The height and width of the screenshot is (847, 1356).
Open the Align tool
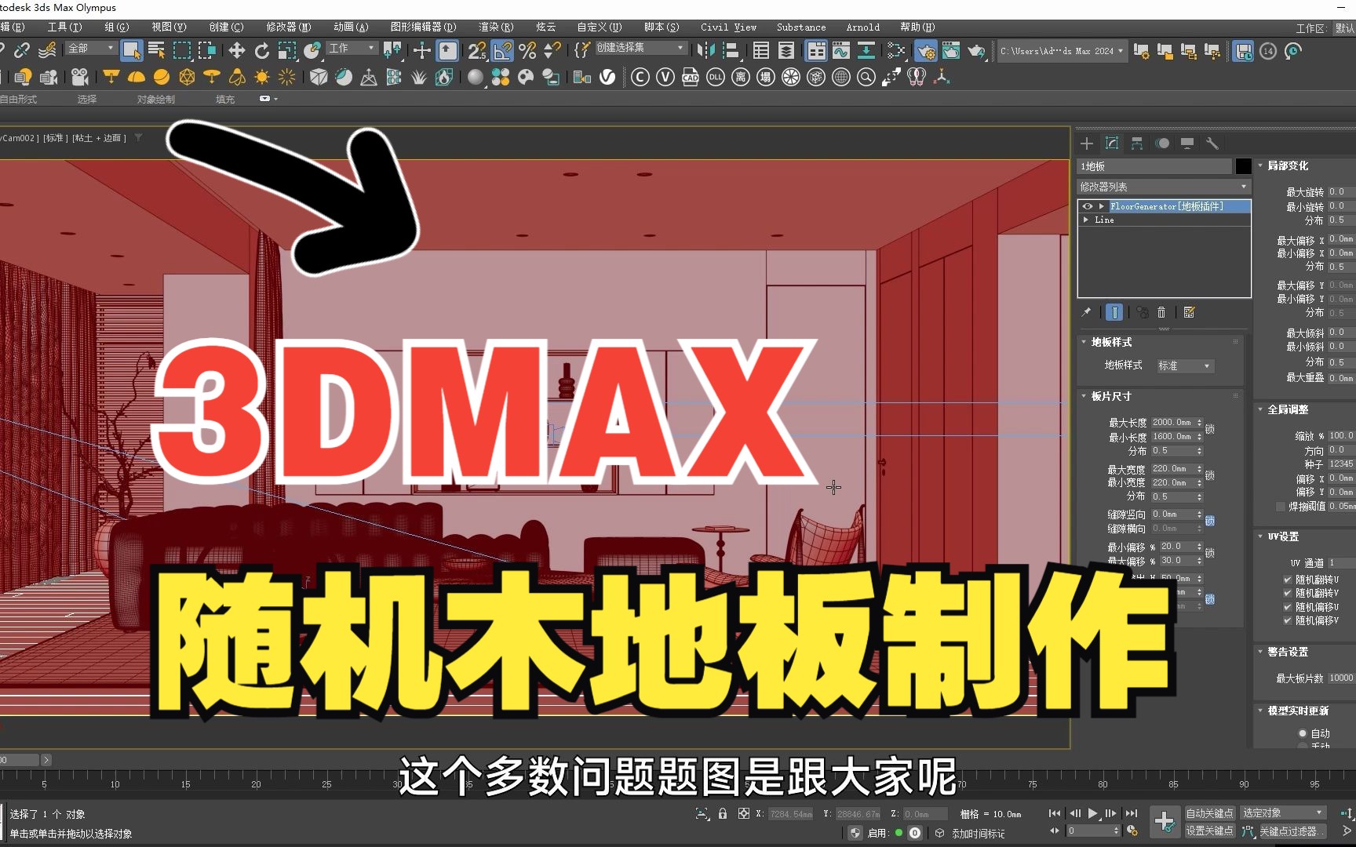[x=731, y=51]
